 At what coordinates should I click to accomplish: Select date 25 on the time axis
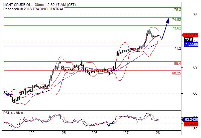pyautogui.click(x=63, y=133)
